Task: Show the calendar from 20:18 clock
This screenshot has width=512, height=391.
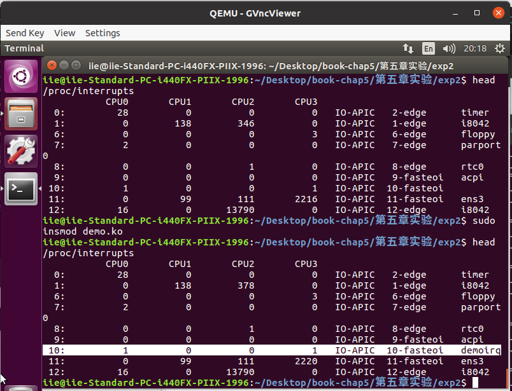Action: click(475, 48)
